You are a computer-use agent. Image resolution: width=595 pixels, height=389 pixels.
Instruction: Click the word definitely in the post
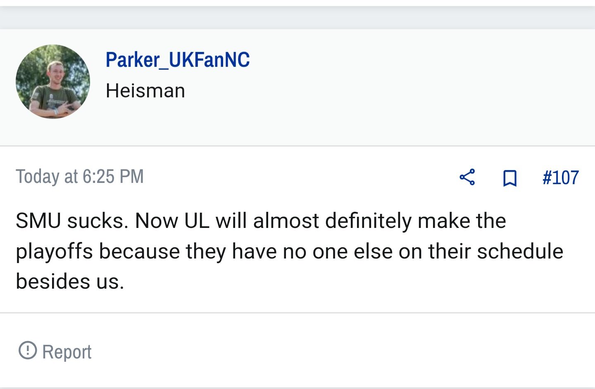pyautogui.click(x=369, y=221)
